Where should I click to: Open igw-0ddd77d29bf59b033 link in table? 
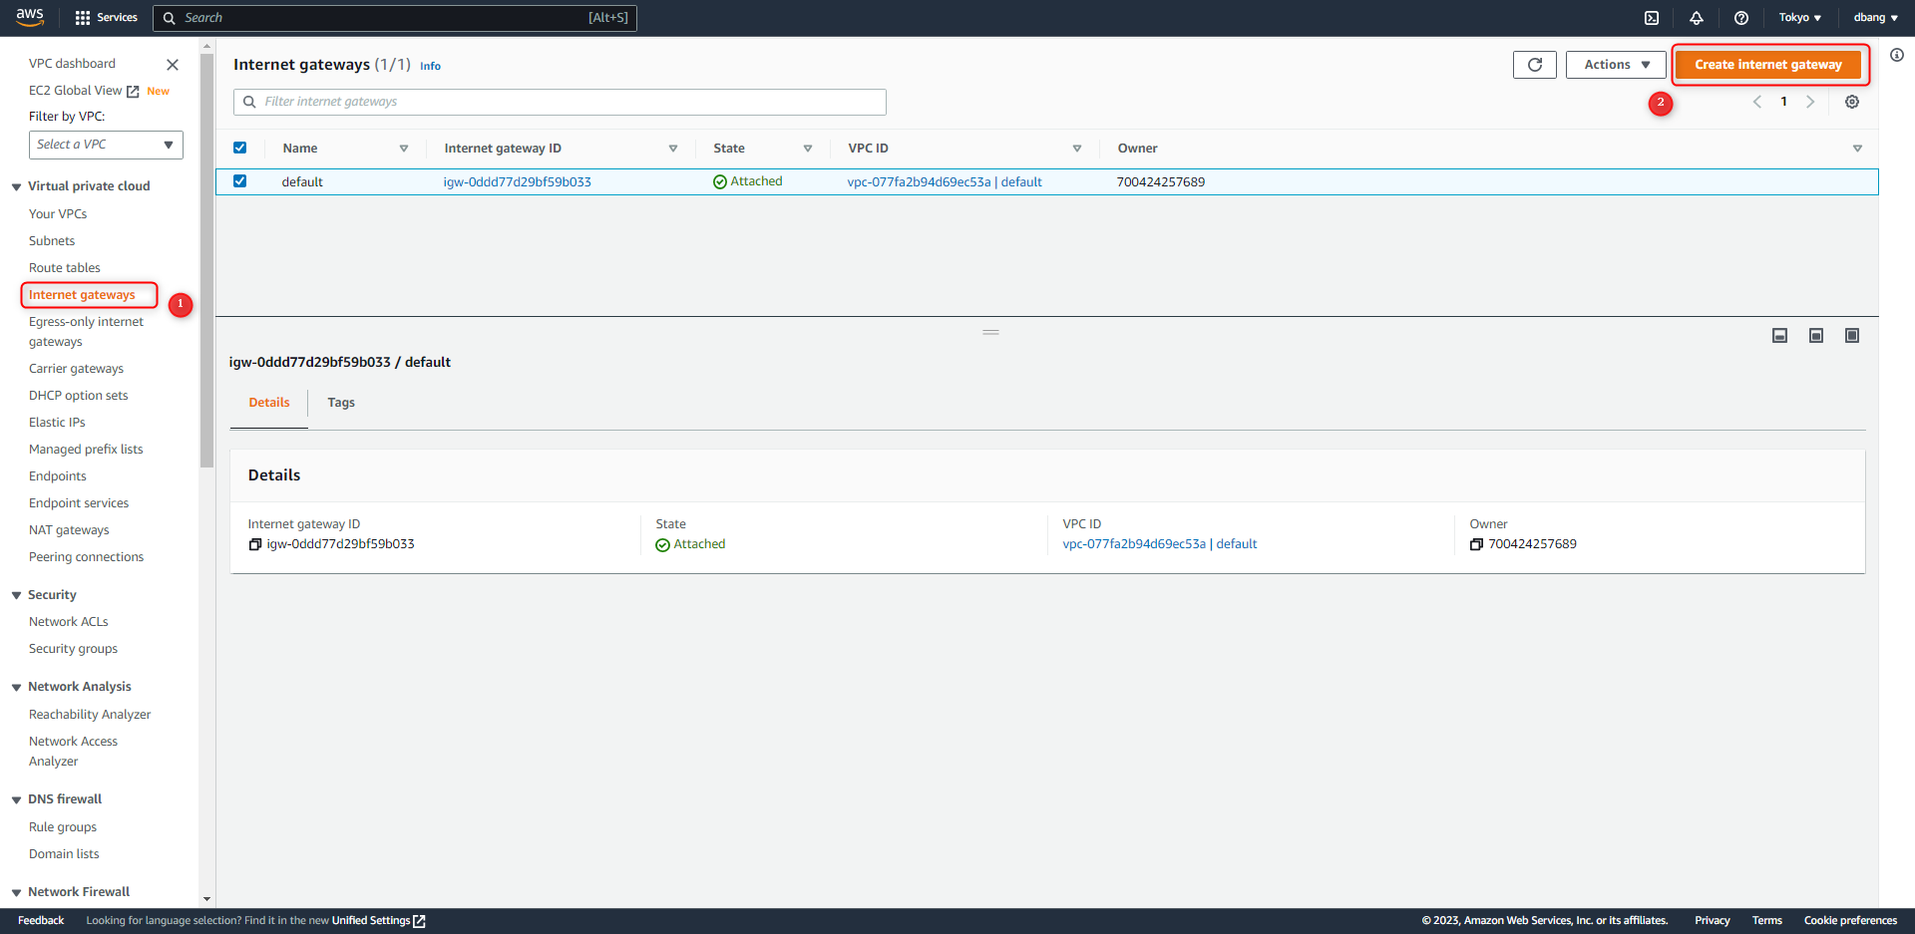point(518,182)
